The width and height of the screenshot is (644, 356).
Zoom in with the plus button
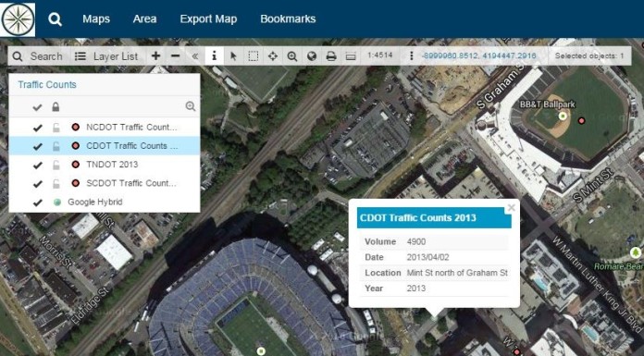(155, 55)
